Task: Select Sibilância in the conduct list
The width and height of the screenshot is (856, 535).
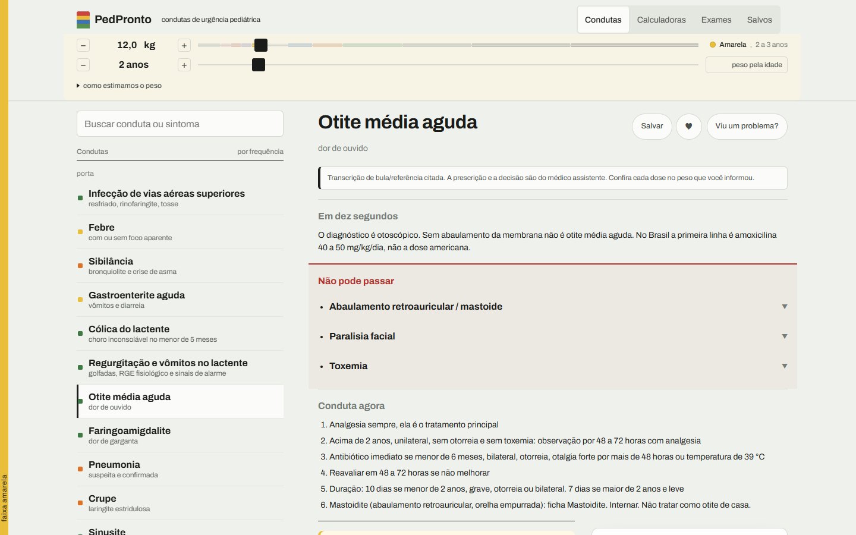Action: click(x=180, y=266)
